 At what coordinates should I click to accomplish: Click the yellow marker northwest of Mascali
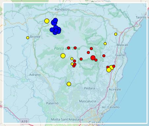pos(105,44)
